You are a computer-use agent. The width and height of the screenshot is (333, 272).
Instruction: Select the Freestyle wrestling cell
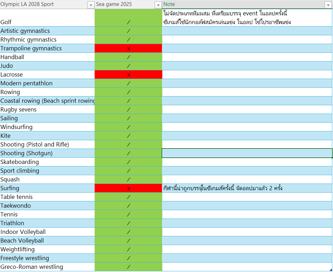(x=47, y=258)
